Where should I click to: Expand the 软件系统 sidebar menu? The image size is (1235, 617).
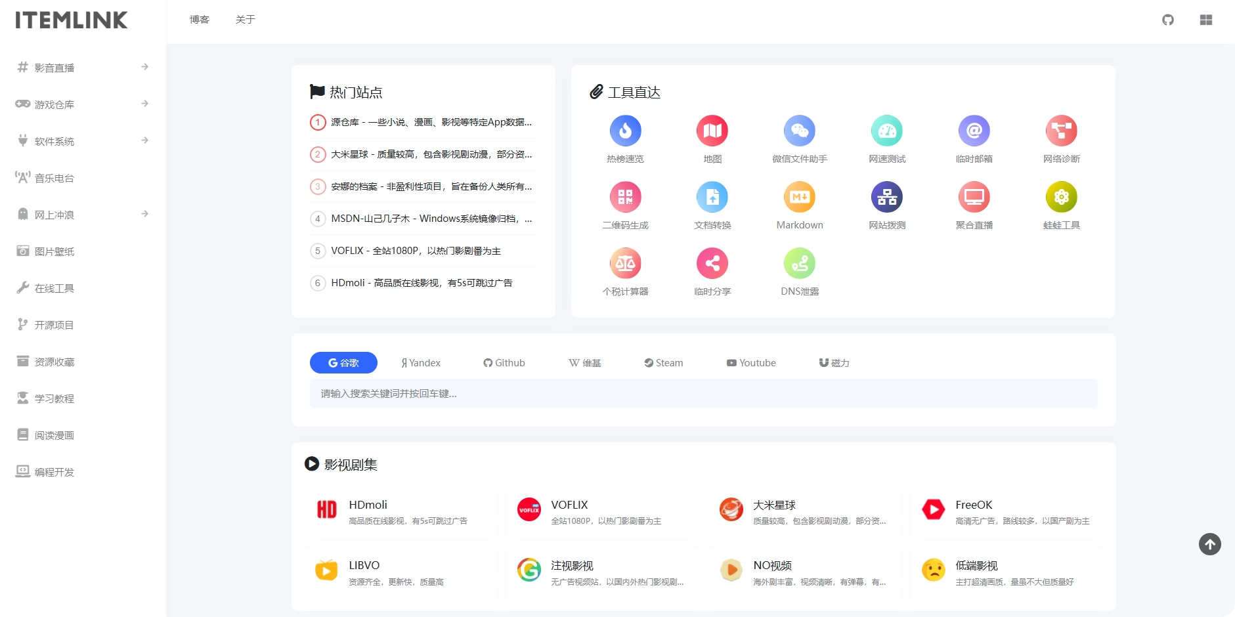[144, 140]
